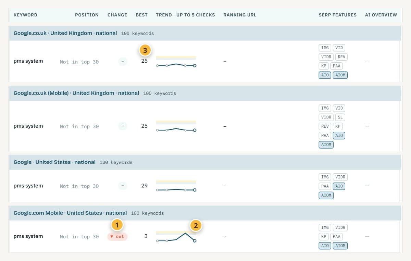The image size is (411, 261).
Task: Collapse the Google.co.uk · United Kingdom · national group
Action: (x=205, y=33)
